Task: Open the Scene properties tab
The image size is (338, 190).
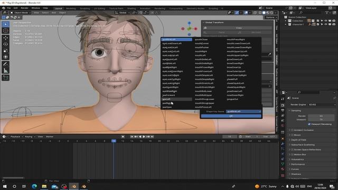Action: (x=283, y=120)
